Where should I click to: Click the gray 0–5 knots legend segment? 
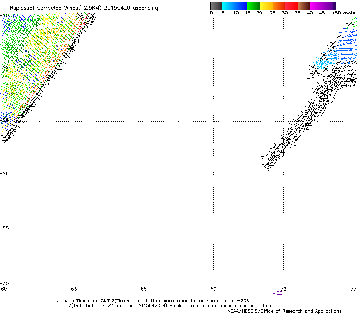pyautogui.click(x=216, y=6)
